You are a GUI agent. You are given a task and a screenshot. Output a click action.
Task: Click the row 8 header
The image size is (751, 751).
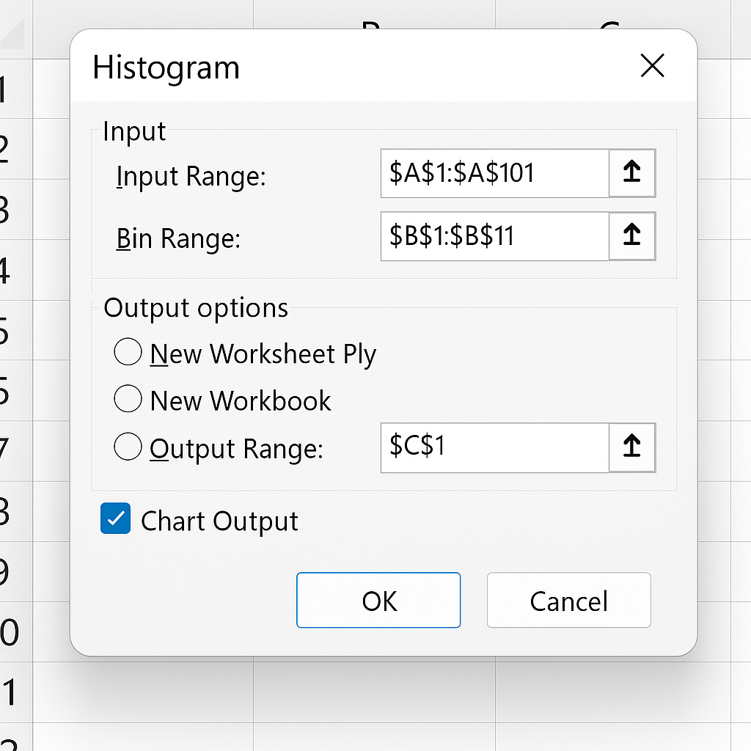[9, 511]
